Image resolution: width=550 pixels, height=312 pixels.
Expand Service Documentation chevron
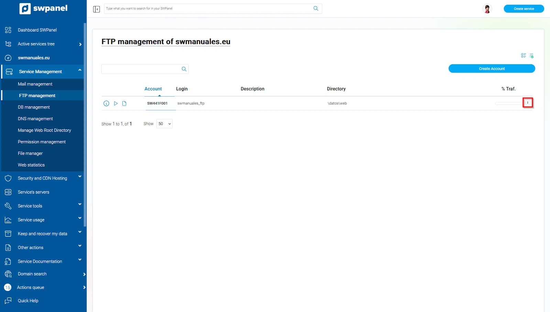(x=80, y=260)
